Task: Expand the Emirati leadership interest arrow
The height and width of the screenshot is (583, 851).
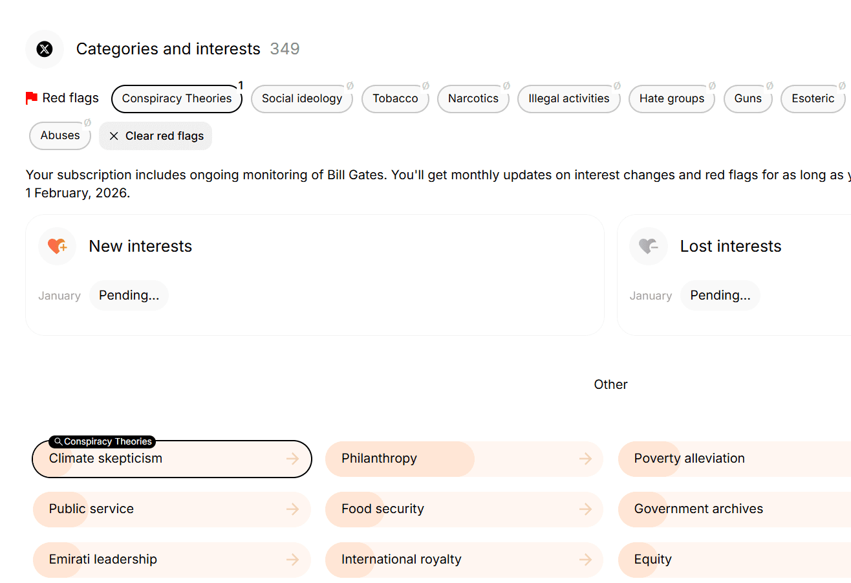Action: pos(293,560)
